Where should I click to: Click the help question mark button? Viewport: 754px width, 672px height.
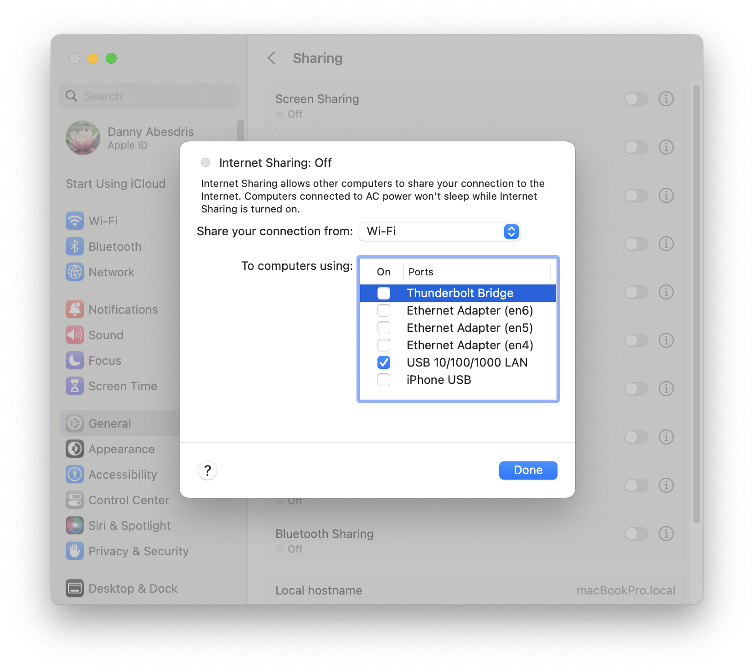(x=207, y=470)
